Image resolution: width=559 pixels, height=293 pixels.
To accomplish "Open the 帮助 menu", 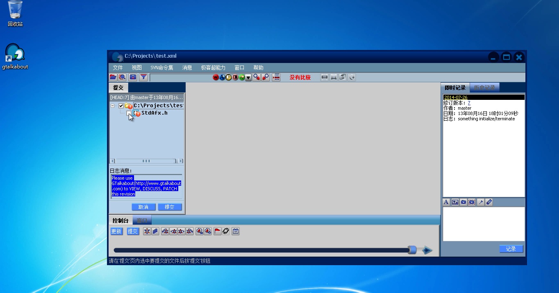I will (258, 68).
